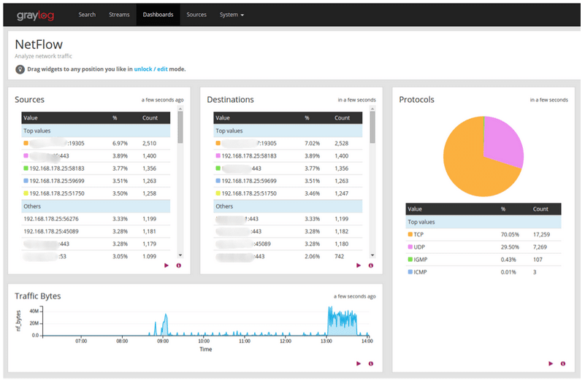The image size is (585, 383).
Task: Open the Sources navigation item
Action: [196, 15]
